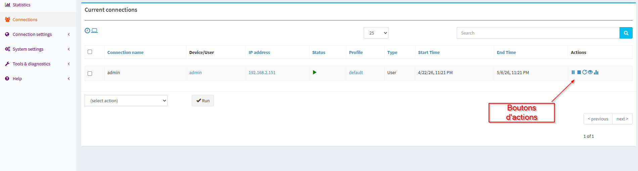Viewport: 638px width, 171px height.
Task: Tick the select-all checkbox in table header
Action: 90,52
